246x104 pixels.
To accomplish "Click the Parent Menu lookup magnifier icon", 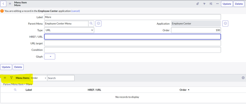I will [x=91, y=23].
